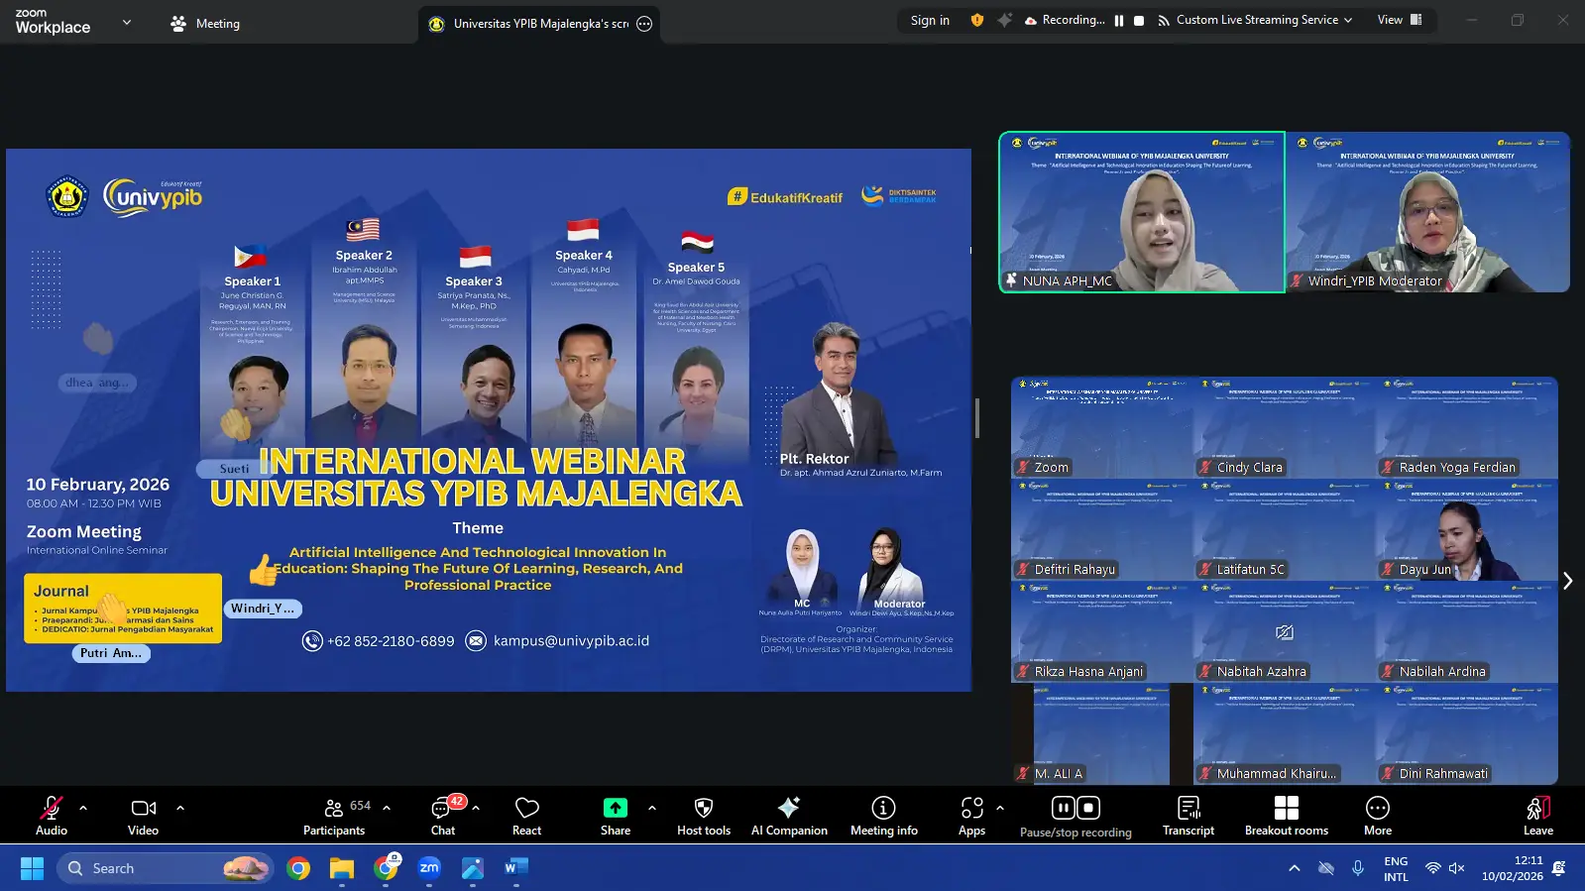
Task: Open the Apps panel
Action: (972, 816)
